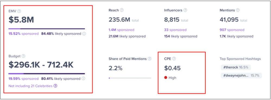Click the EMV sponsored split bar
Image resolution: width=271 pixels, height=100 pixels.
47,29
